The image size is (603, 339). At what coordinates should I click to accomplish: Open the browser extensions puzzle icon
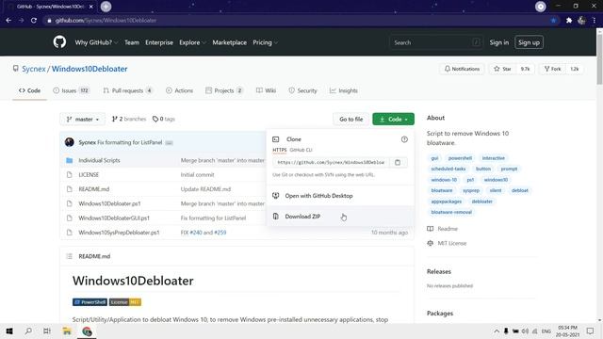(x=569, y=21)
